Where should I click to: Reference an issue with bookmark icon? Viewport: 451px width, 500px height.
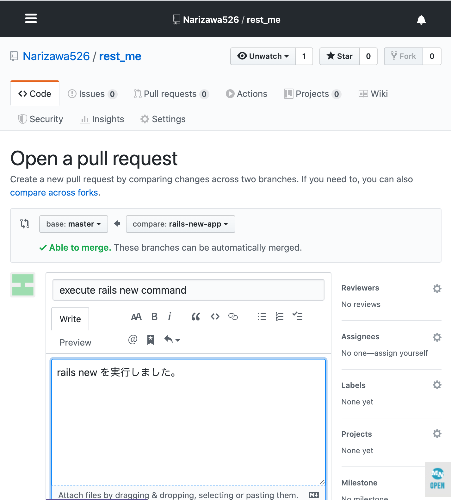(151, 340)
